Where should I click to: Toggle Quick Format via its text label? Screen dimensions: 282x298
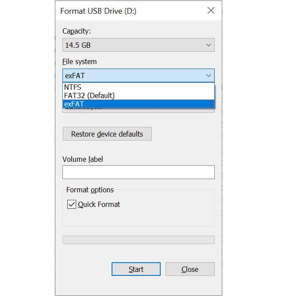coord(99,205)
